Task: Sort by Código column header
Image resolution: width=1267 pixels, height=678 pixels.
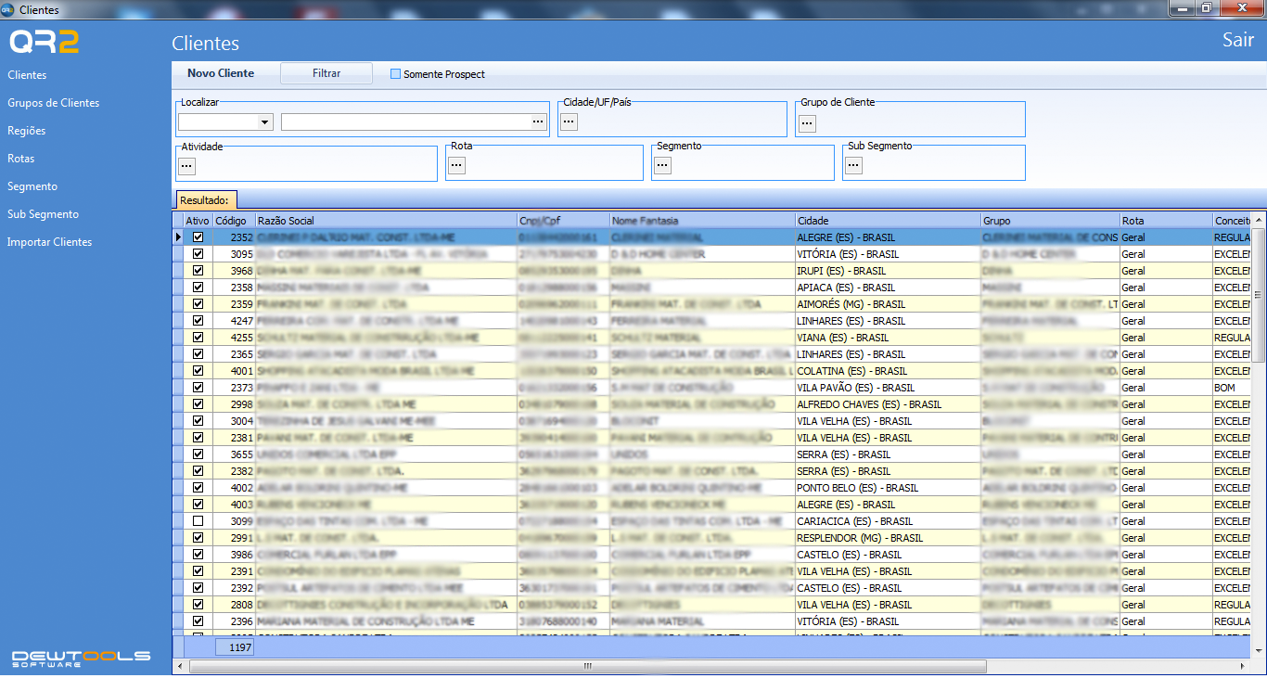Action: [x=234, y=221]
